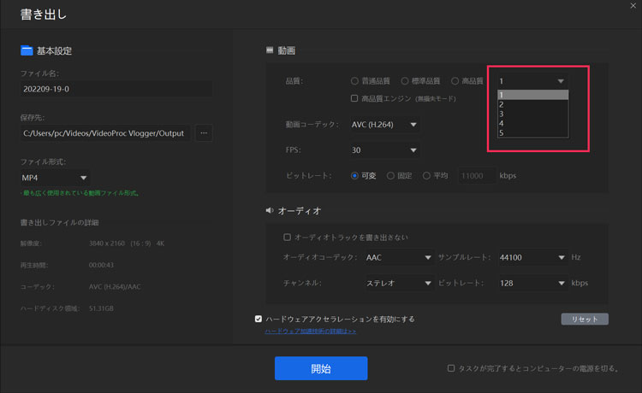The height and width of the screenshot is (393, 642).
Task: Open the 動画コーデック AVC (H.264) dropdown
Action: (x=384, y=124)
